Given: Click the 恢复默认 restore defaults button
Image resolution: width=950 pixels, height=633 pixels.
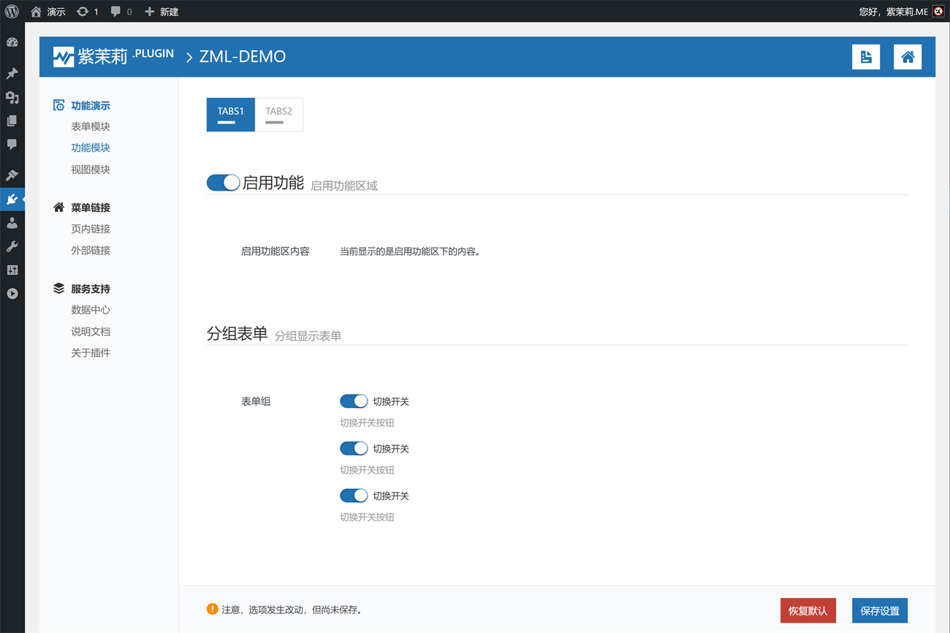Looking at the screenshot, I should (x=808, y=610).
